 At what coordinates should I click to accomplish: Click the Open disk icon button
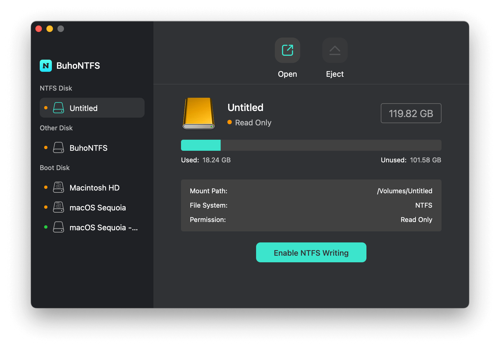coord(287,50)
